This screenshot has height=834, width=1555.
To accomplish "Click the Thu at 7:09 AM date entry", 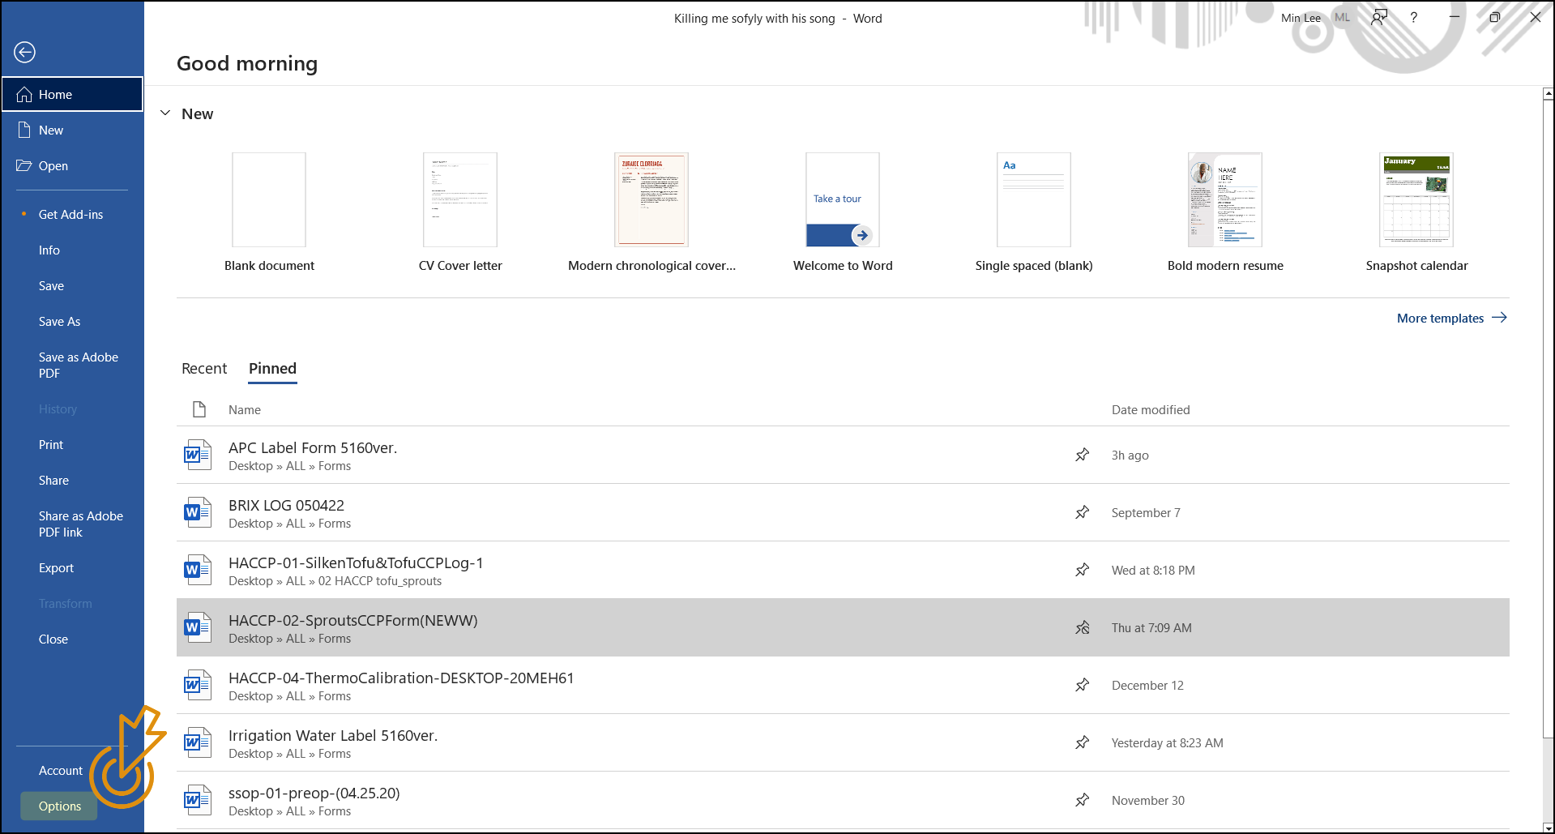I will [1151, 627].
